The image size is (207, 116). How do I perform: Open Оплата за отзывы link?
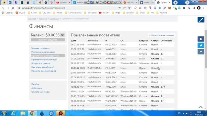coord(40,92)
